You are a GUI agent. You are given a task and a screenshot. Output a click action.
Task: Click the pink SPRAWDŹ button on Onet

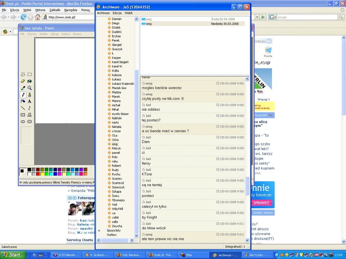261,203
